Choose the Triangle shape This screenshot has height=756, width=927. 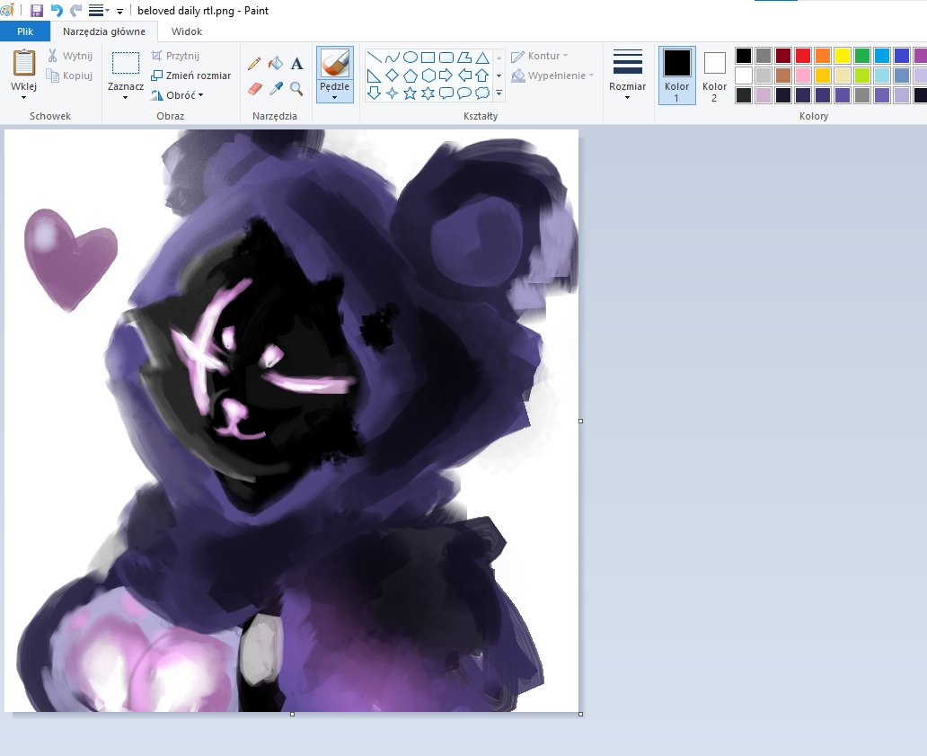(482, 58)
